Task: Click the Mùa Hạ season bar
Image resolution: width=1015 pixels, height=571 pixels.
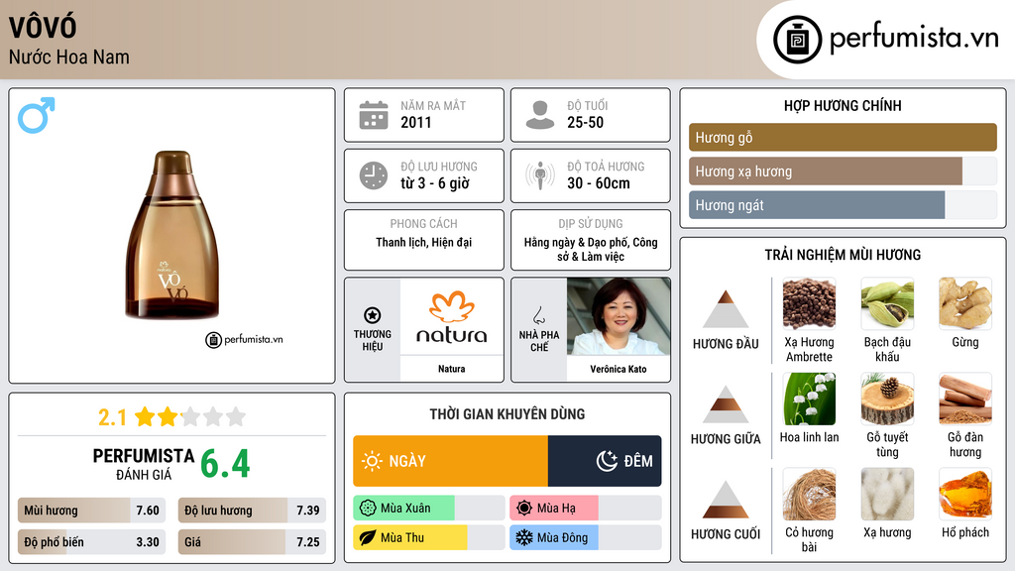Action: click(x=585, y=509)
